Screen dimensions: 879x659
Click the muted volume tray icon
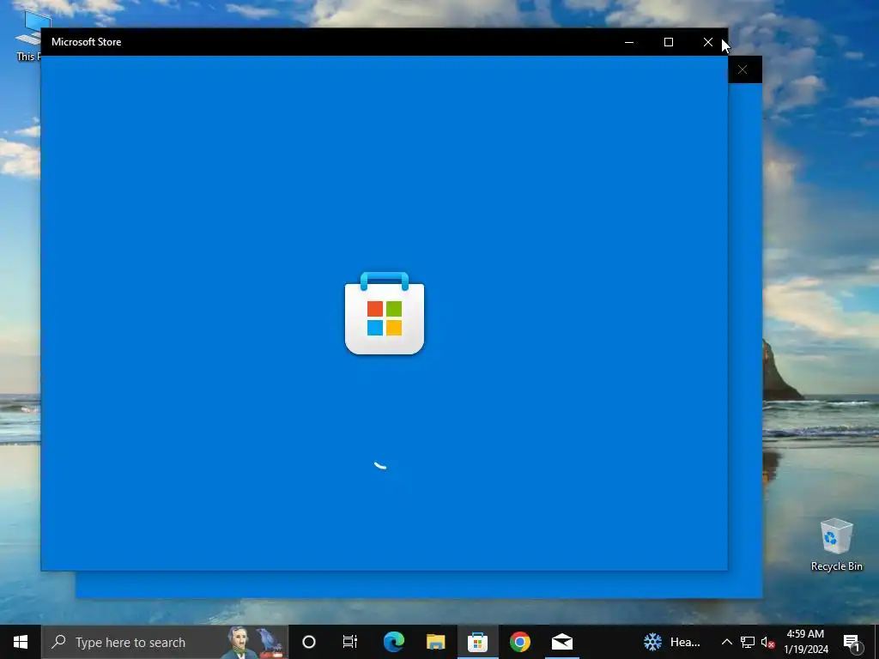tap(768, 642)
